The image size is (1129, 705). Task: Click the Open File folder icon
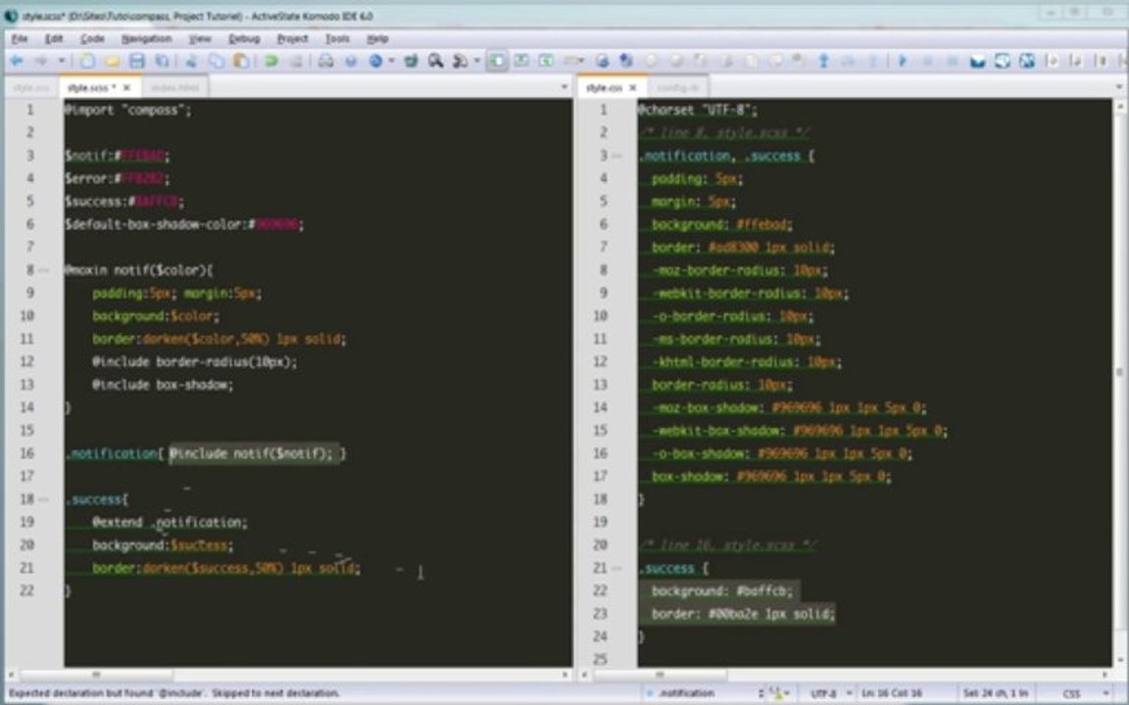[112, 61]
